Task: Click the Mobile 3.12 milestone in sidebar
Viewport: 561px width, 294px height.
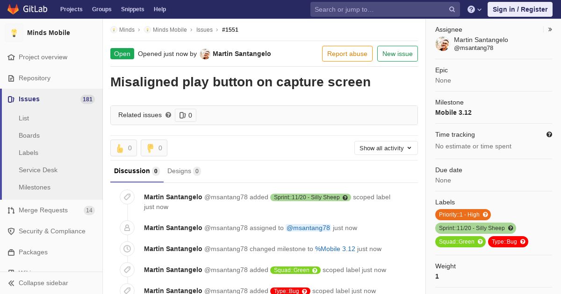Action: tap(453, 112)
